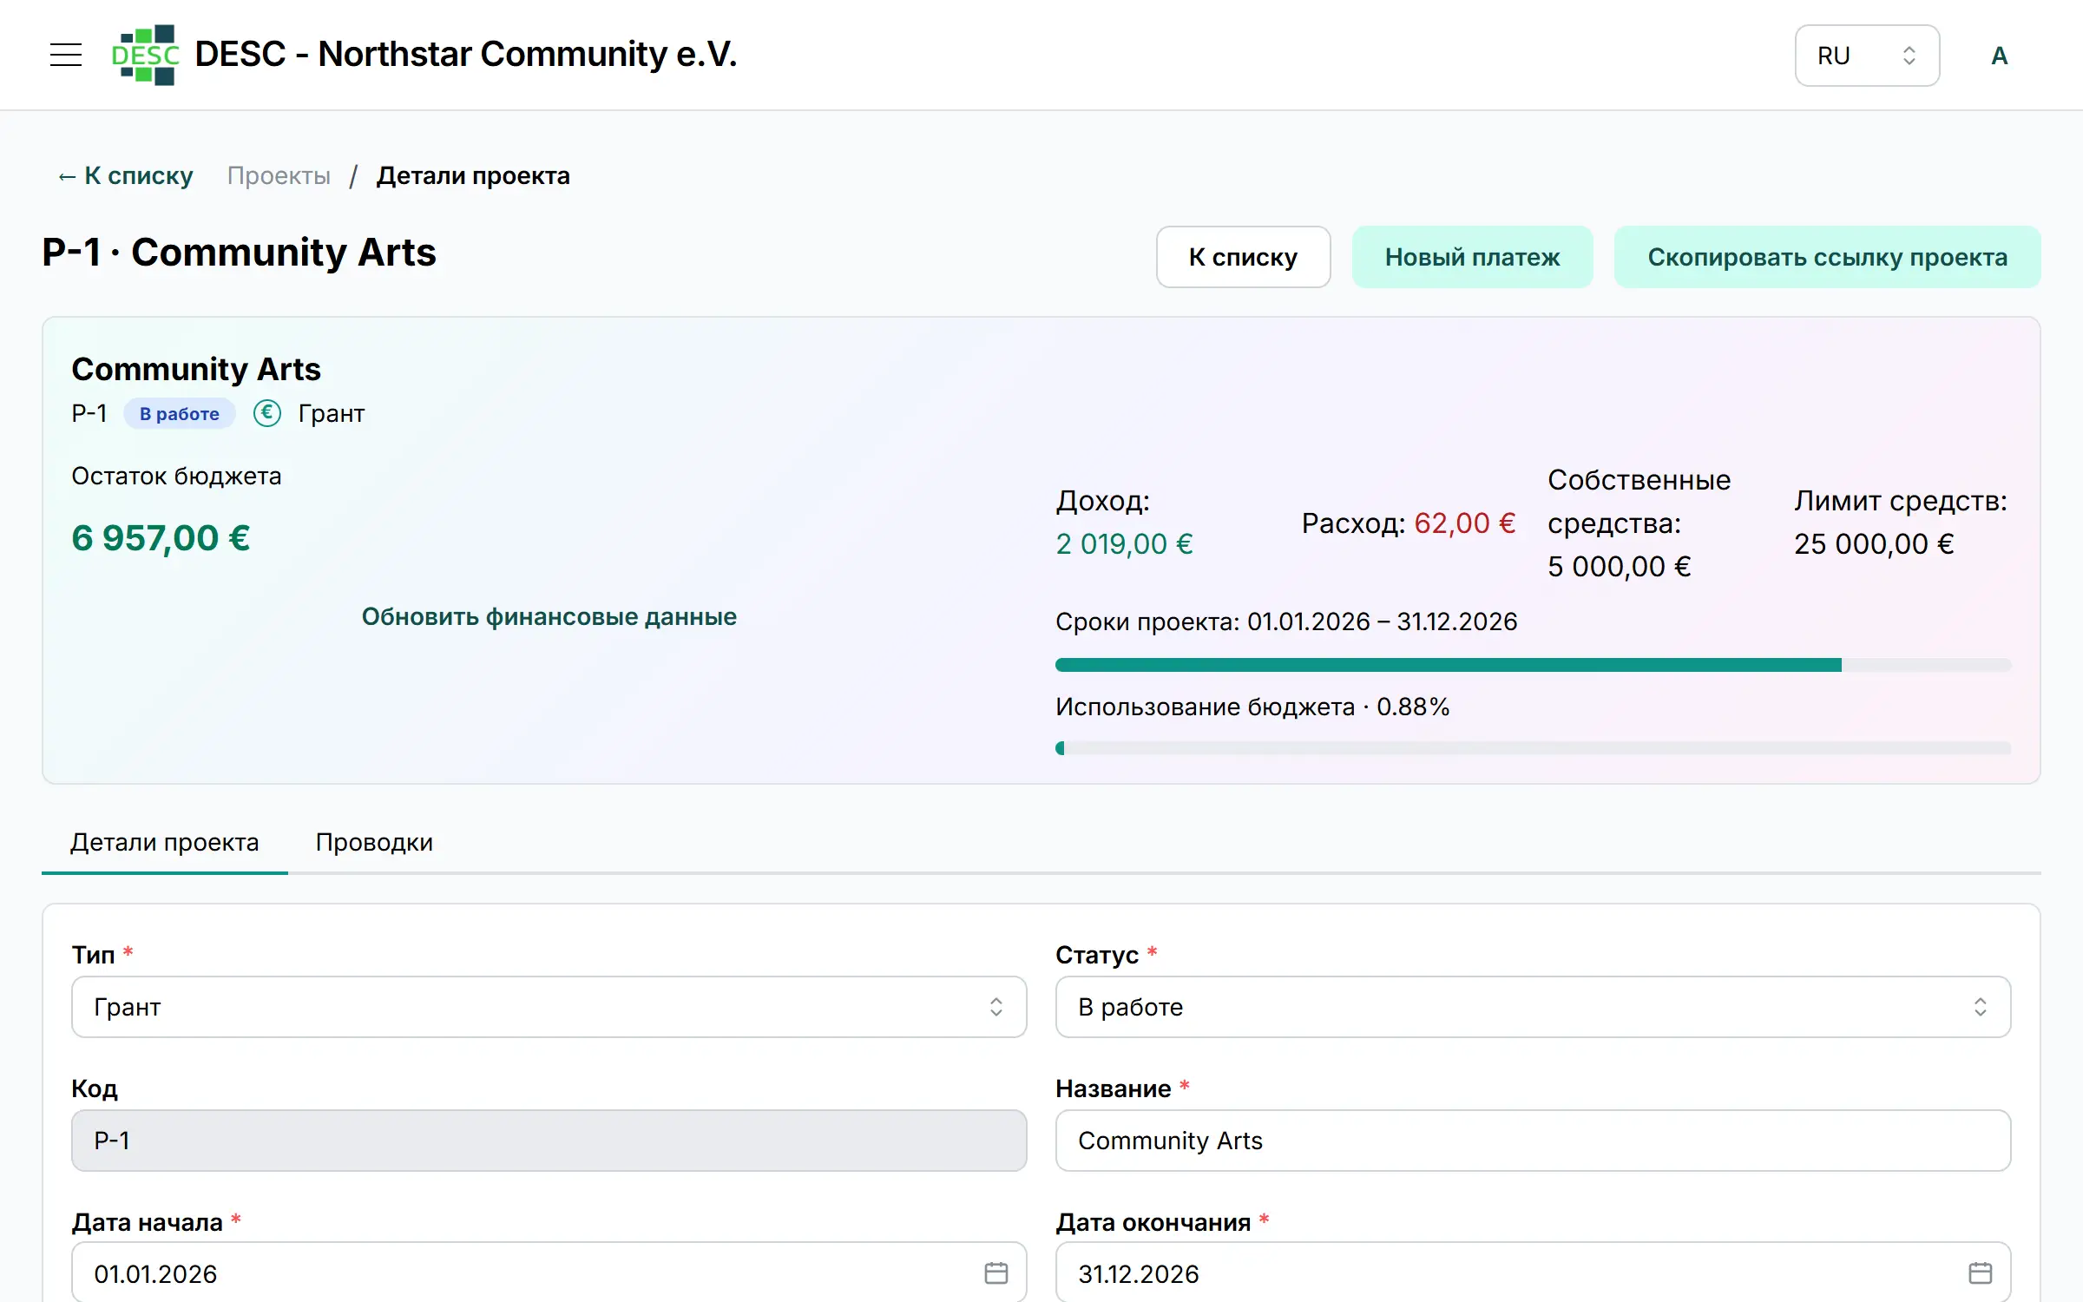Open calendar picker for Дата начала
Viewport: 2083px width, 1302px height.
click(996, 1272)
